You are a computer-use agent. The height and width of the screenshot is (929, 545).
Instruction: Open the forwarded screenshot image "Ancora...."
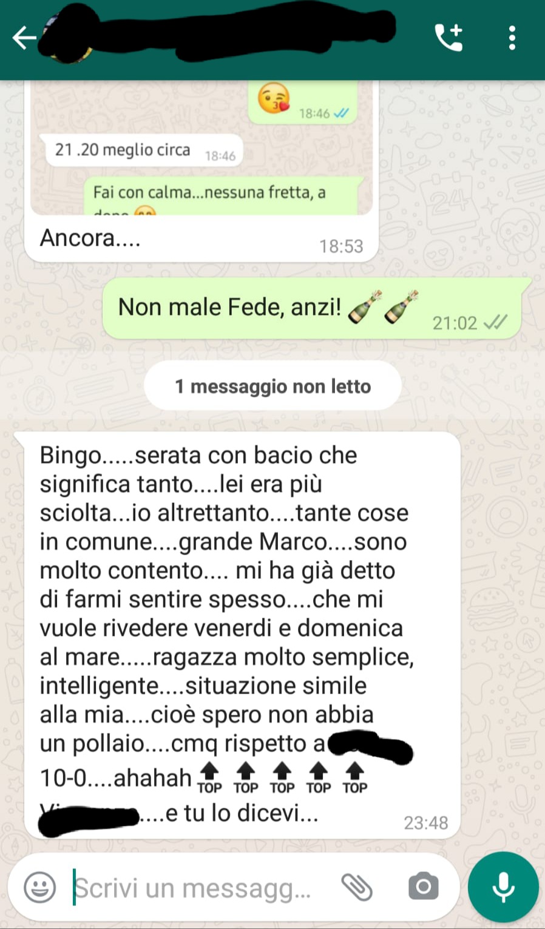point(201,147)
